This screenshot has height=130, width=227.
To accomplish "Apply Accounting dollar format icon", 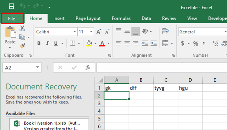I will [x=183, y=43].
